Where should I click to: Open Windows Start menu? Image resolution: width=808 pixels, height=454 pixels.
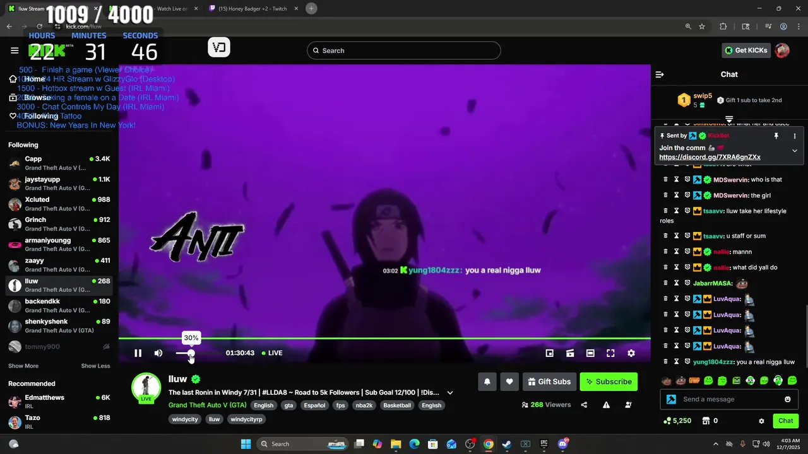click(246, 444)
